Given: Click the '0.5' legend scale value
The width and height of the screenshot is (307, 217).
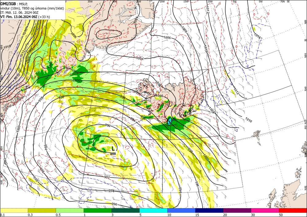Looking at the screenshot, I should pos(58,215).
